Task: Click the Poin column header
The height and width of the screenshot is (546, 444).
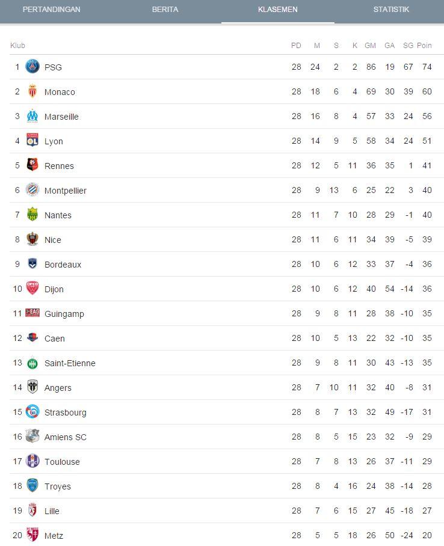Action: [x=424, y=46]
